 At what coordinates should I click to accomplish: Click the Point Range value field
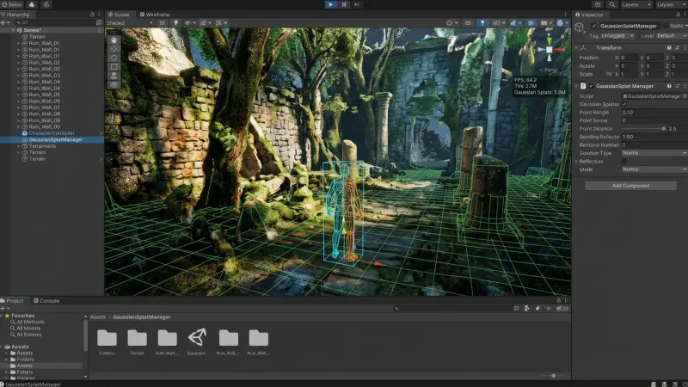[x=654, y=113]
